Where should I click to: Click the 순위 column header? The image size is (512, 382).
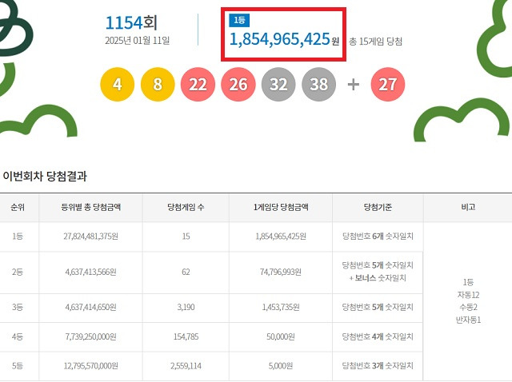pyautogui.click(x=18, y=207)
